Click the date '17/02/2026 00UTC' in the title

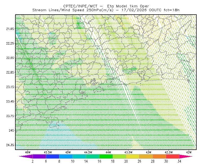142,10
